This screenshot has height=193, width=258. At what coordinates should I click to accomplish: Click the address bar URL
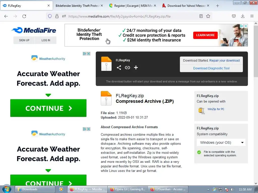[x=119, y=16]
